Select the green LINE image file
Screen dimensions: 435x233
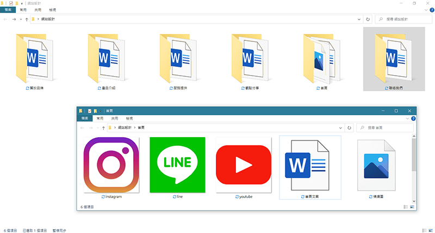tap(177, 165)
